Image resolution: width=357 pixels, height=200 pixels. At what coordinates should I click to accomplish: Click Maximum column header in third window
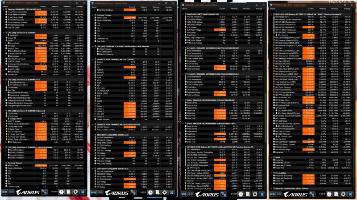(x=246, y=8)
